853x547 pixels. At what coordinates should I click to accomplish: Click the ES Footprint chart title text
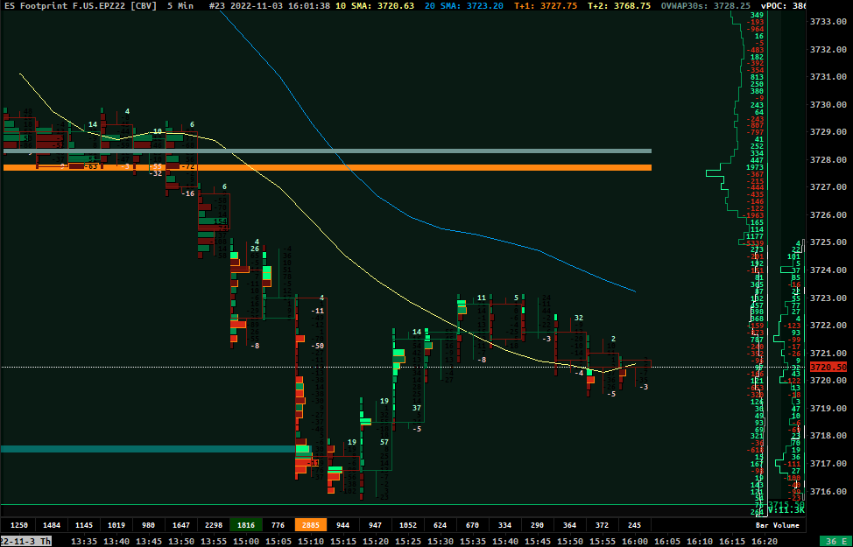pos(81,6)
